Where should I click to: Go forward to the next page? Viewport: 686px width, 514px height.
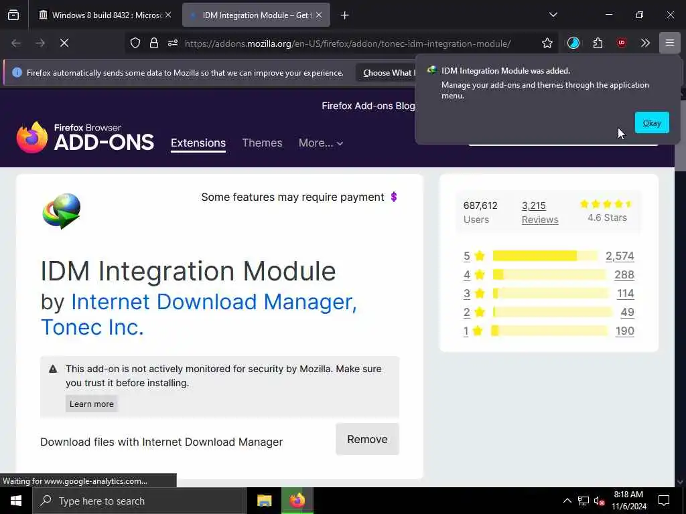[x=40, y=43]
